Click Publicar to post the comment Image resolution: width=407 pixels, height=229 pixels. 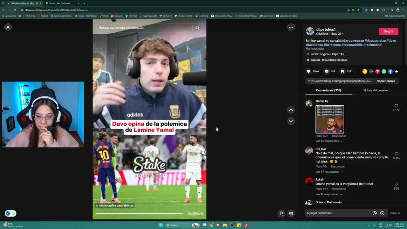pyautogui.click(x=395, y=213)
